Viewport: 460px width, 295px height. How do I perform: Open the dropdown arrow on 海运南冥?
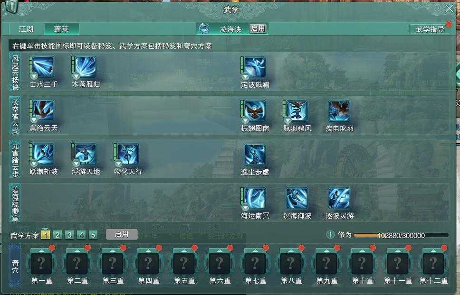[x=245, y=207]
